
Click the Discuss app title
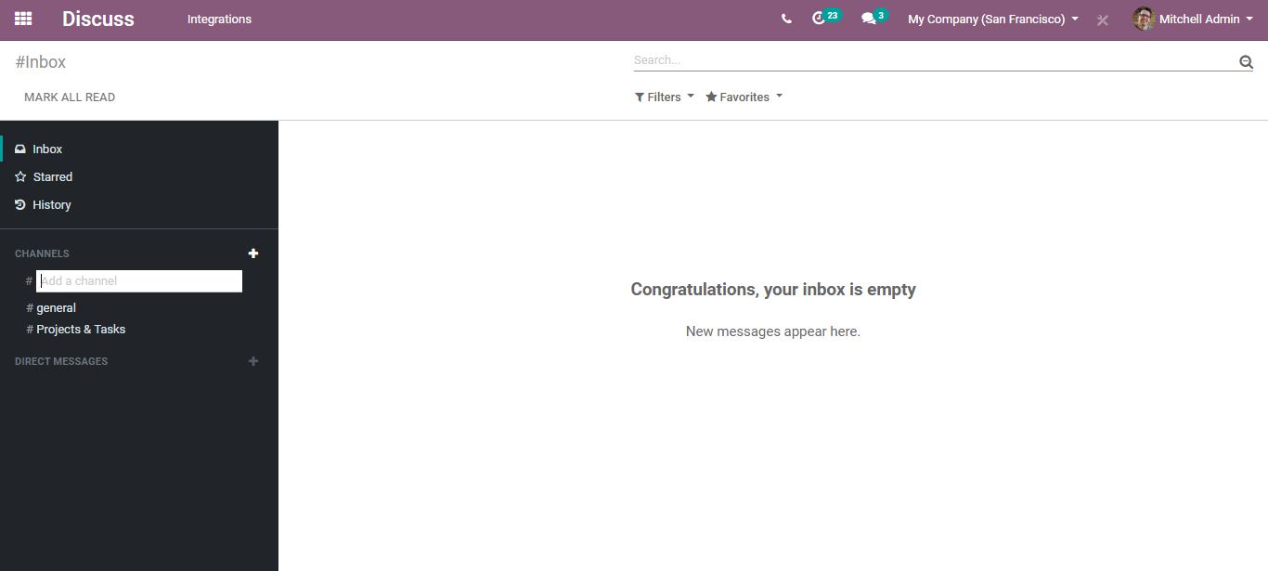tap(98, 19)
